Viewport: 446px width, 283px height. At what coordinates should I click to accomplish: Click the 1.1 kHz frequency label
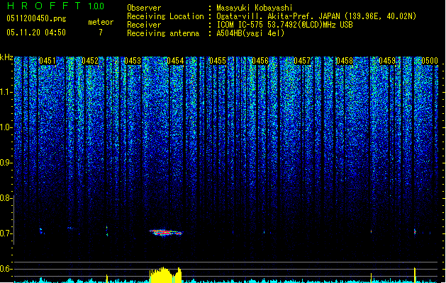click(x=6, y=92)
